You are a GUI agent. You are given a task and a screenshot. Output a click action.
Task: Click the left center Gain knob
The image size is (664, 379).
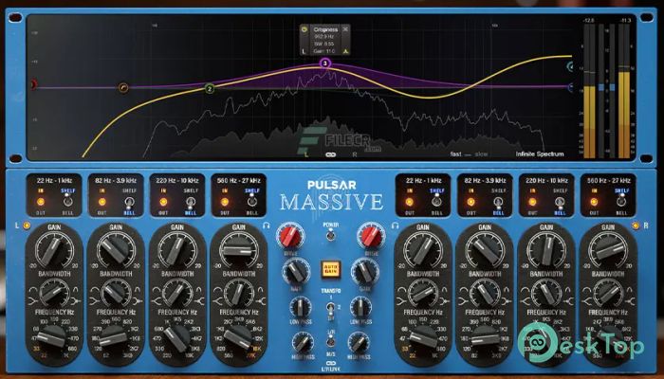click(296, 272)
